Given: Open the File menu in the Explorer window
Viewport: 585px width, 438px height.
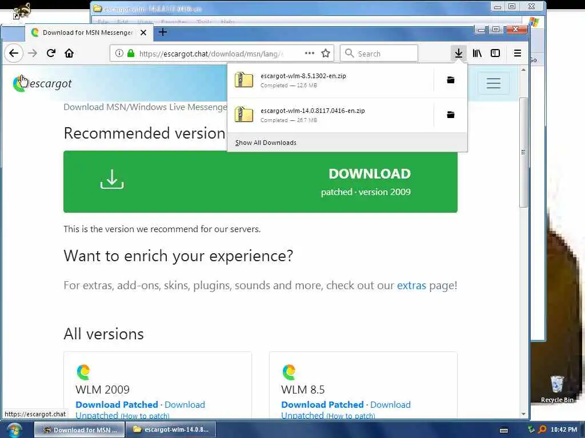Looking at the screenshot, I should [x=103, y=22].
